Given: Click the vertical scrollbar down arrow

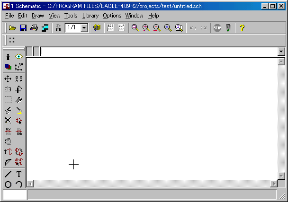Looking at the screenshot, I should (x=281, y=176).
